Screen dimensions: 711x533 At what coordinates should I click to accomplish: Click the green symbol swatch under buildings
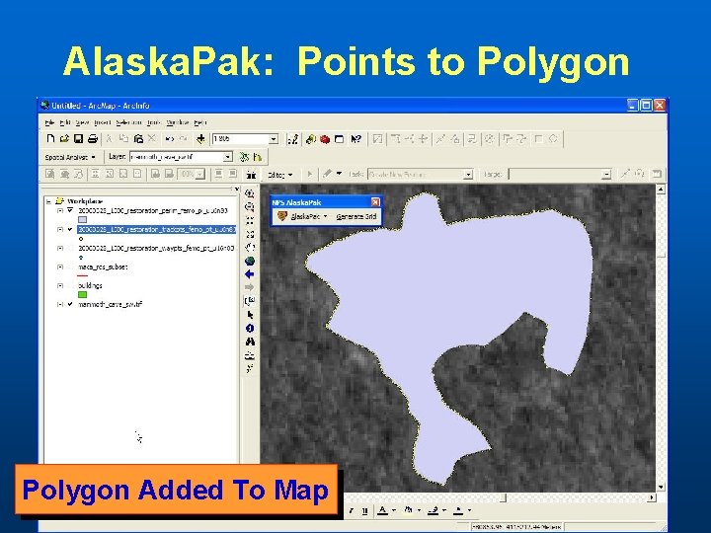(82, 294)
